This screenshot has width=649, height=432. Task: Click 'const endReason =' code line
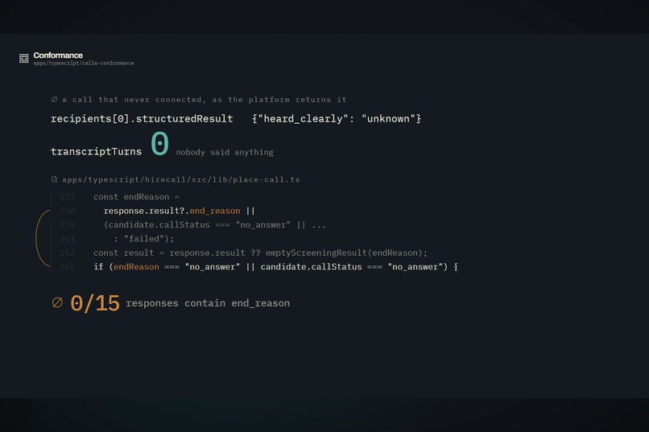137,197
